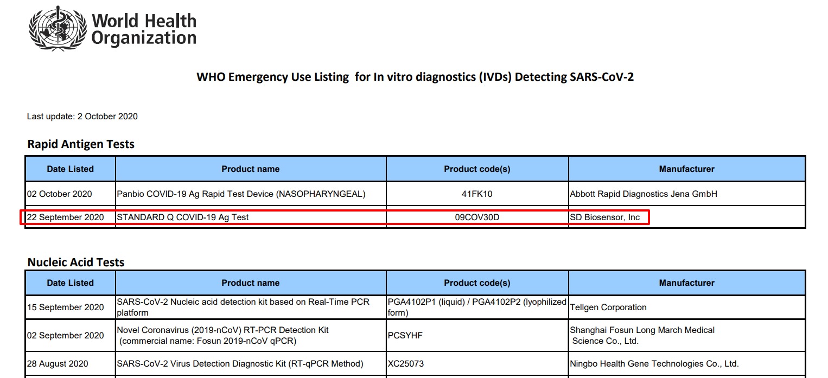Click the SARS-CoV-2 Nucleic acid detection kit cell

(251, 307)
